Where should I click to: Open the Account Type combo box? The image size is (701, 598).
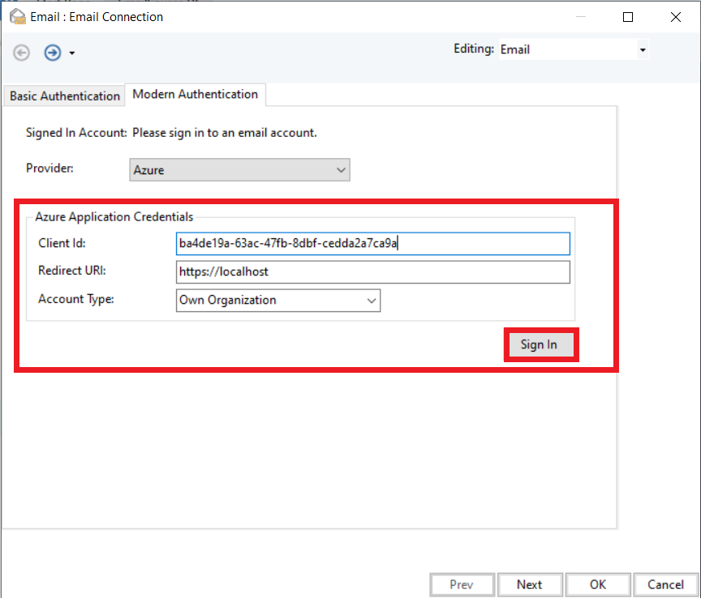pos(278,300)
